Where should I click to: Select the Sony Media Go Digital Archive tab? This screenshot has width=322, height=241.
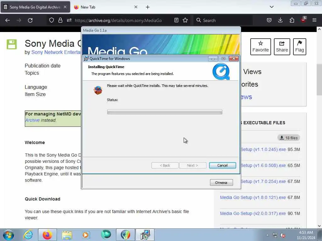[35, 7]
